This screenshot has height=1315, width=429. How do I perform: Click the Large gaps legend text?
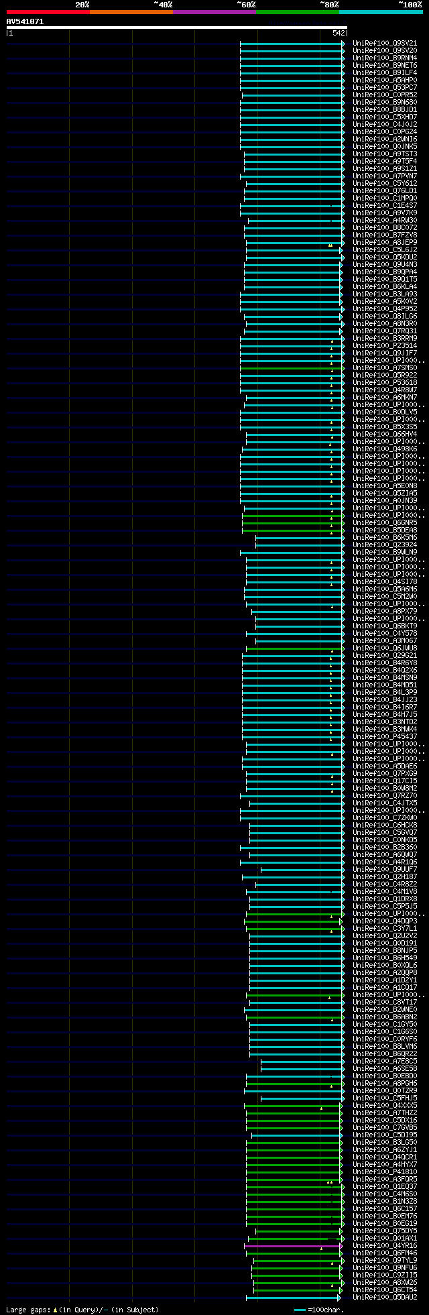tap(82, 1309)
